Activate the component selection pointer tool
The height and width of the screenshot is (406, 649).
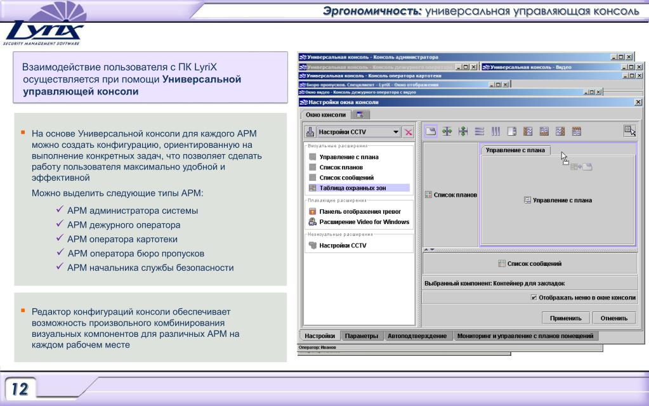tap(629, 131)
